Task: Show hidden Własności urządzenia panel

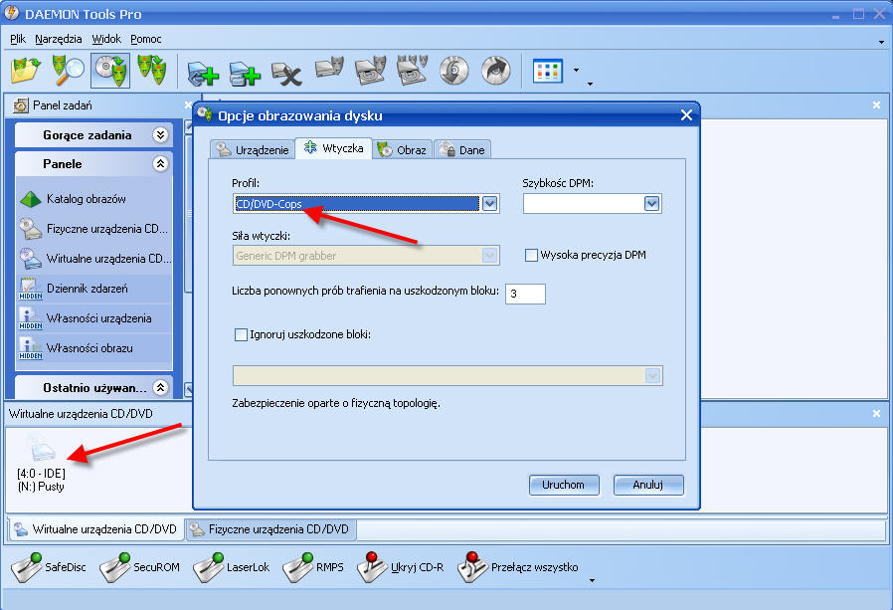Action: pyautogui.click(x=86, y=318)
